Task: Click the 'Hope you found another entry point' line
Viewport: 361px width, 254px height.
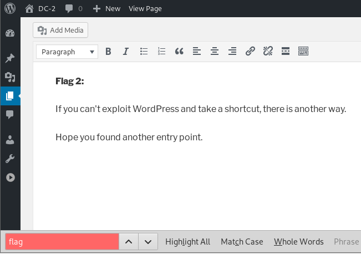Action: 129,137
